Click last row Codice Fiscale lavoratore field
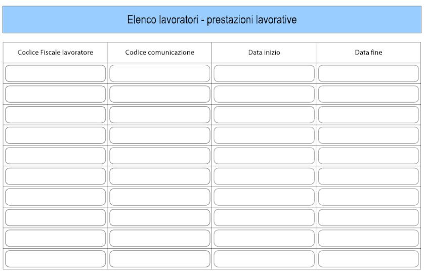This screenshot has height=276, width=424. click(x=55, y=259)
